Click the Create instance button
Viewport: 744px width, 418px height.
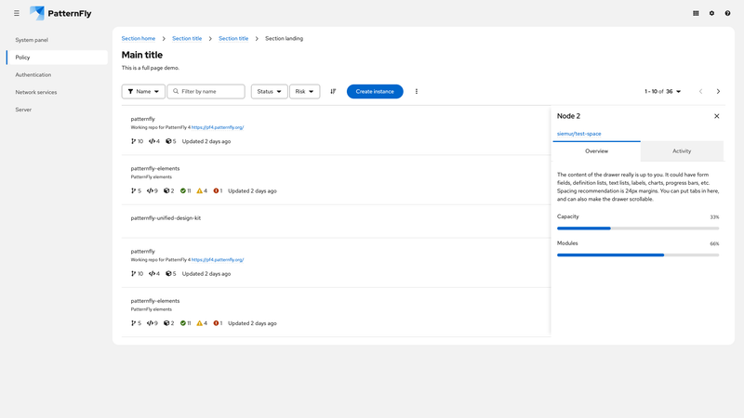pos(375,91)
